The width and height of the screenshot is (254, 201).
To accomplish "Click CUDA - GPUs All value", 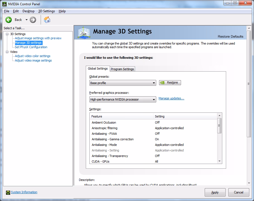I will pyautogui.click(x=157, y=161).
